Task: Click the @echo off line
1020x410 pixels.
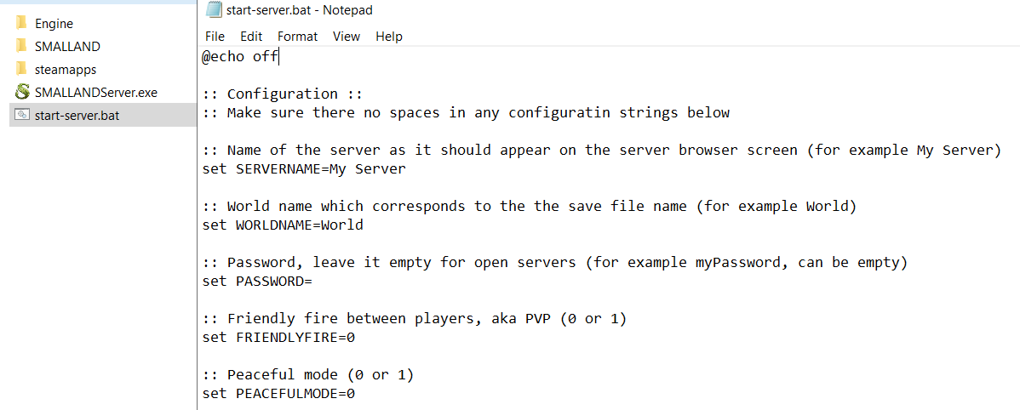Action: [x=239, y=57]
